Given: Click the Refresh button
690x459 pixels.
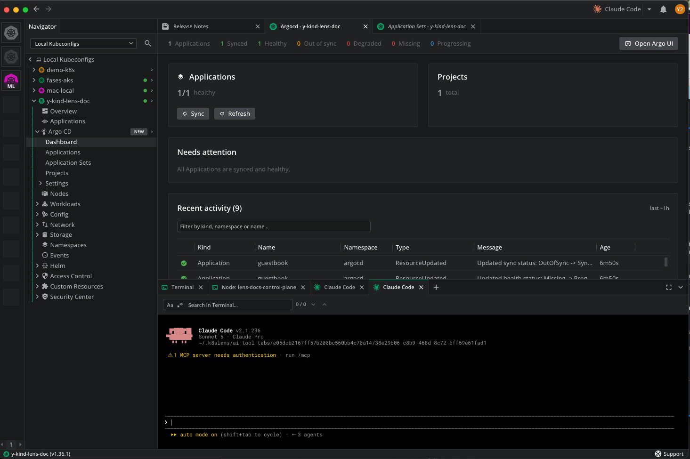Looking at the screenshot, I should 235,113.
